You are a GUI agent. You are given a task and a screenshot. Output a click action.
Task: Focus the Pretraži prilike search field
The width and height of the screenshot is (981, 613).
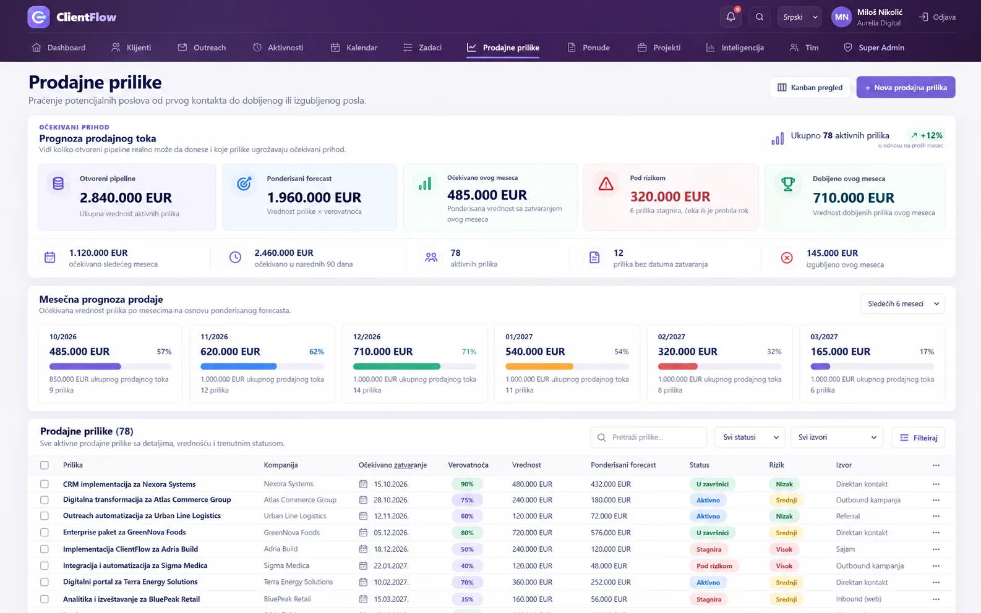coord(648,437)
